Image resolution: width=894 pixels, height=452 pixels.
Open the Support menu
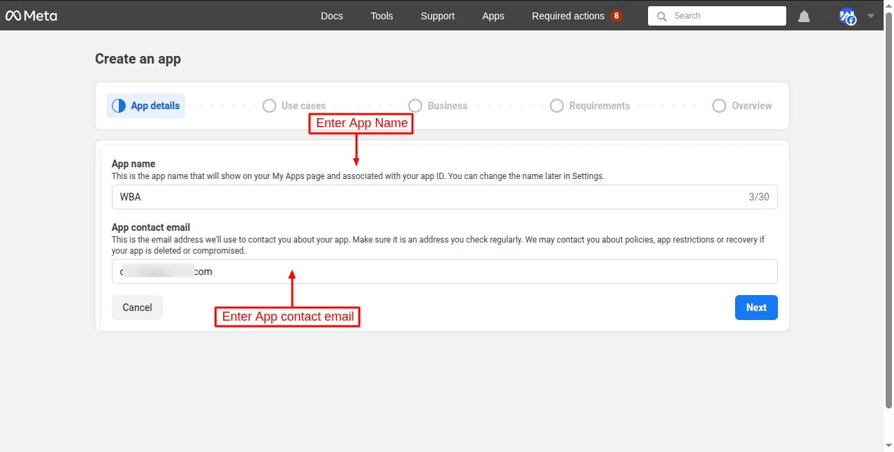pyautogui.click(x=437, y=16)
